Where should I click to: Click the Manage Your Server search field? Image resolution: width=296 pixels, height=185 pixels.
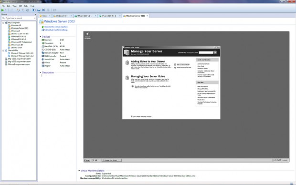coord(206,52)
